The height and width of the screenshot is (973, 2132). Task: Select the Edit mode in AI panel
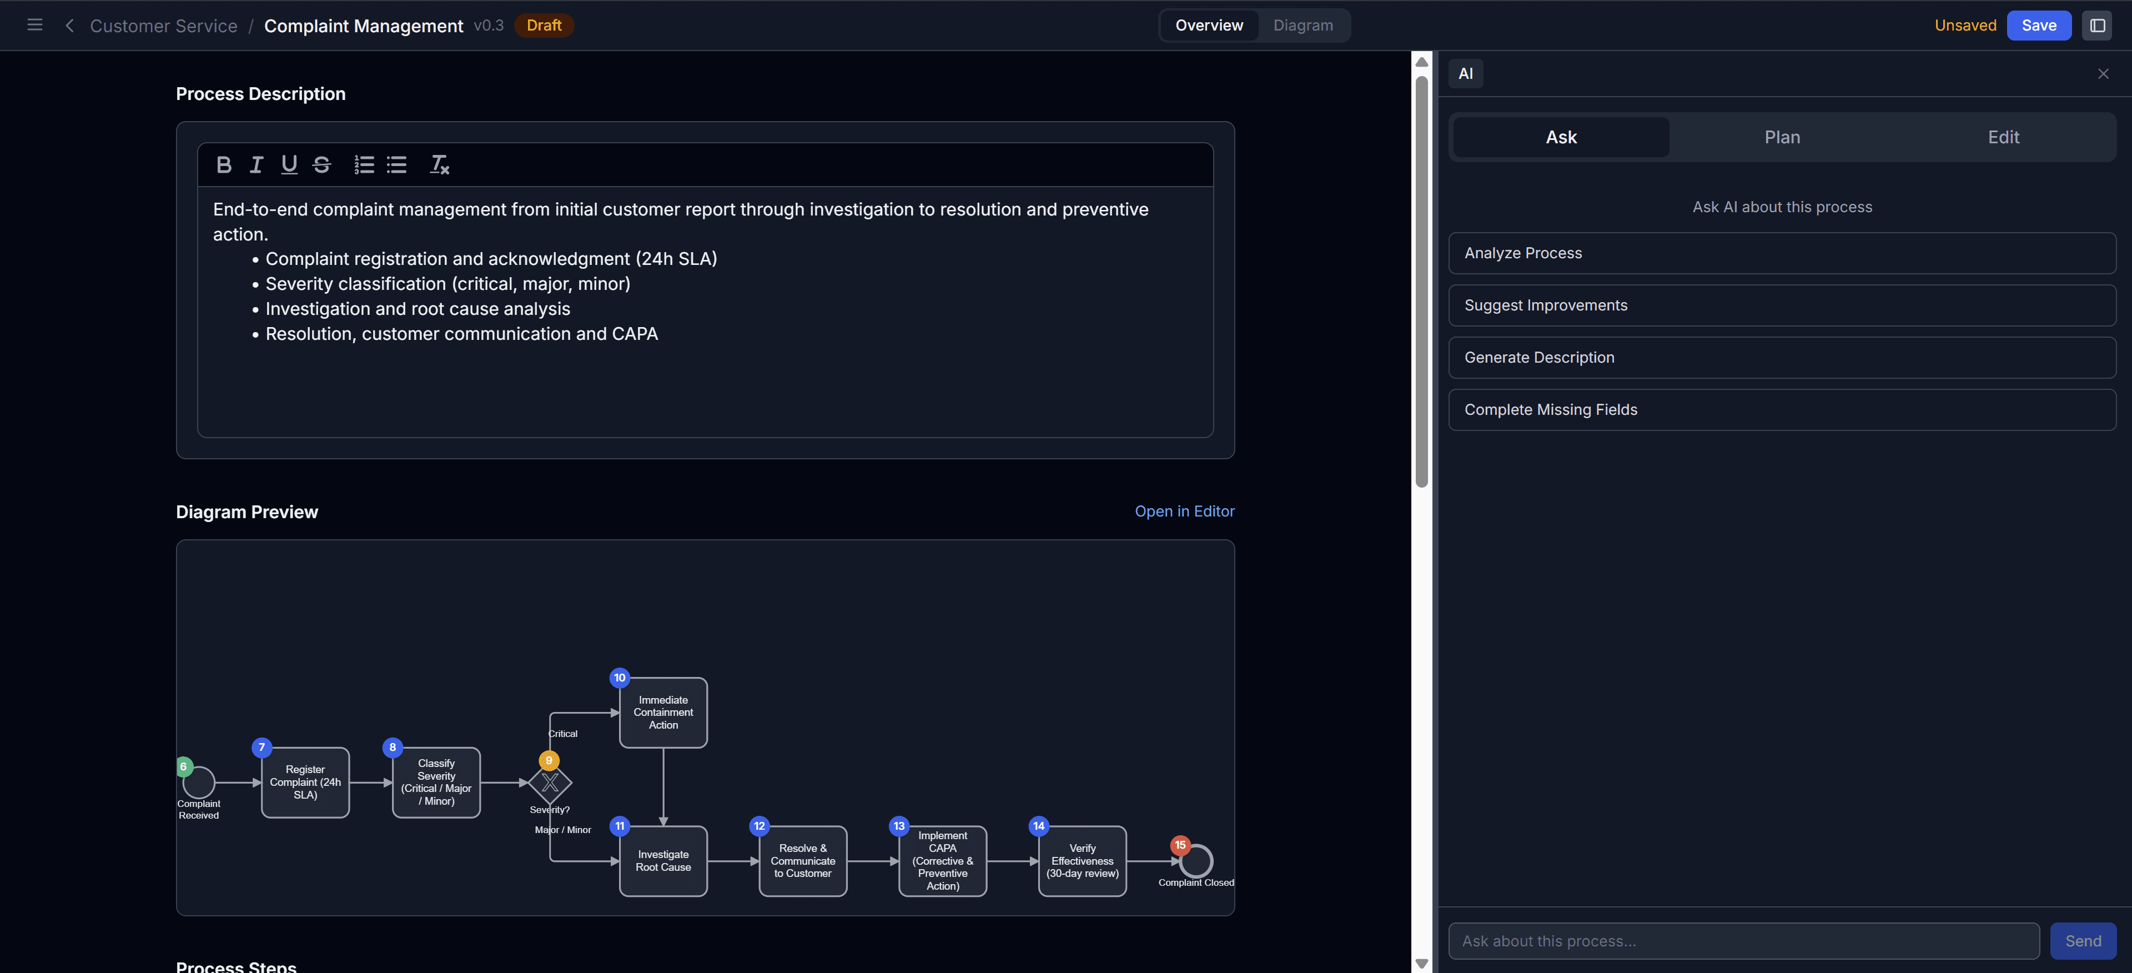tap(2003, 137)
